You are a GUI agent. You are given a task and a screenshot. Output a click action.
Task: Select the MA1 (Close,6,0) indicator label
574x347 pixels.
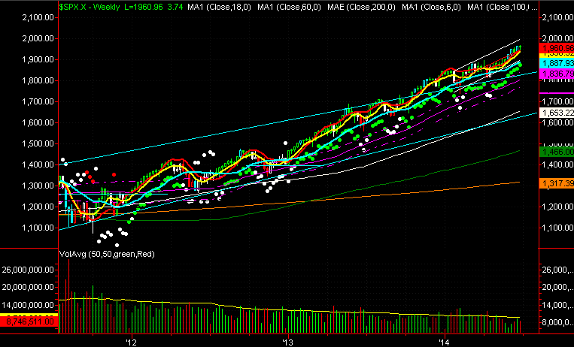[431, 7]
